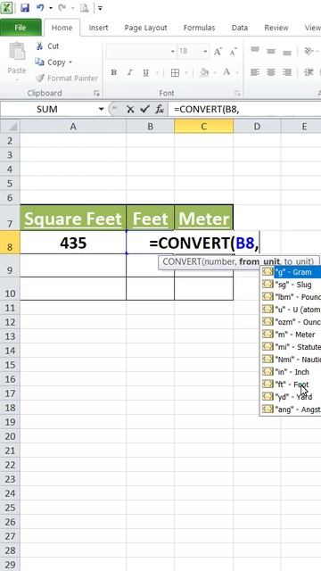This screenshot has width=321, height=571.
Task: Click the Font Color button
Action: click(227, 72)
